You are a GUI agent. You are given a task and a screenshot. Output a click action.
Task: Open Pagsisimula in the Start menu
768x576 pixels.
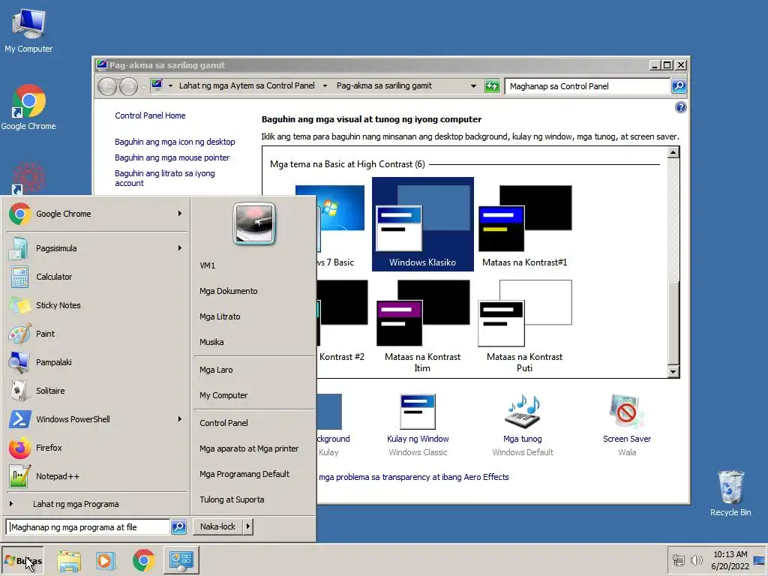[96, 248]
